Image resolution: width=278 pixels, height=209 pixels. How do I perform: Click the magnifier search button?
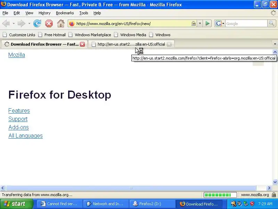tap(271, 23)
